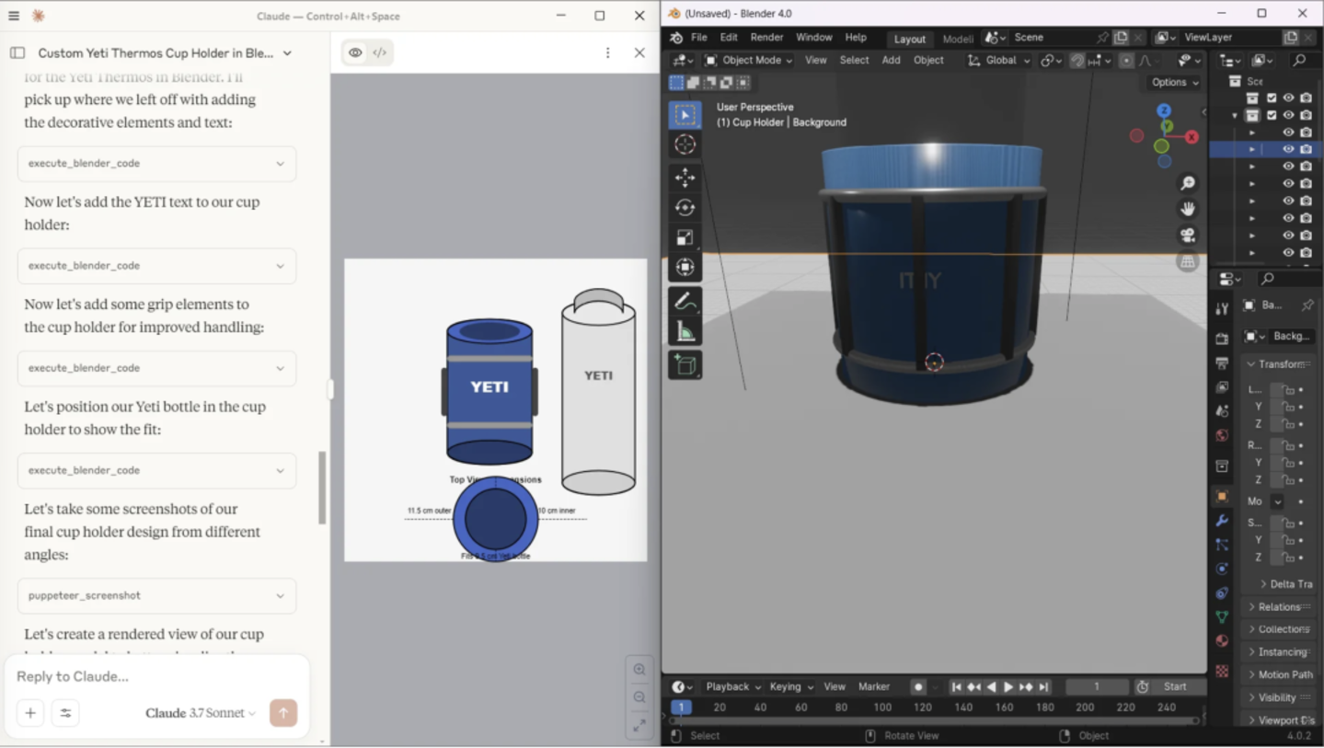This screenshot has height=748, width=1324.
Task: Click the current frame number field
Action: [x=1097, y=687]
